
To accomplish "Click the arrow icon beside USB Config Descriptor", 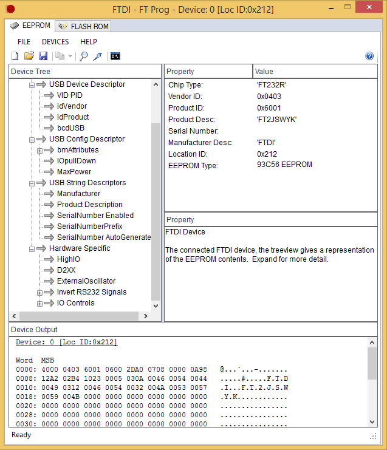I will click(41, 139).
